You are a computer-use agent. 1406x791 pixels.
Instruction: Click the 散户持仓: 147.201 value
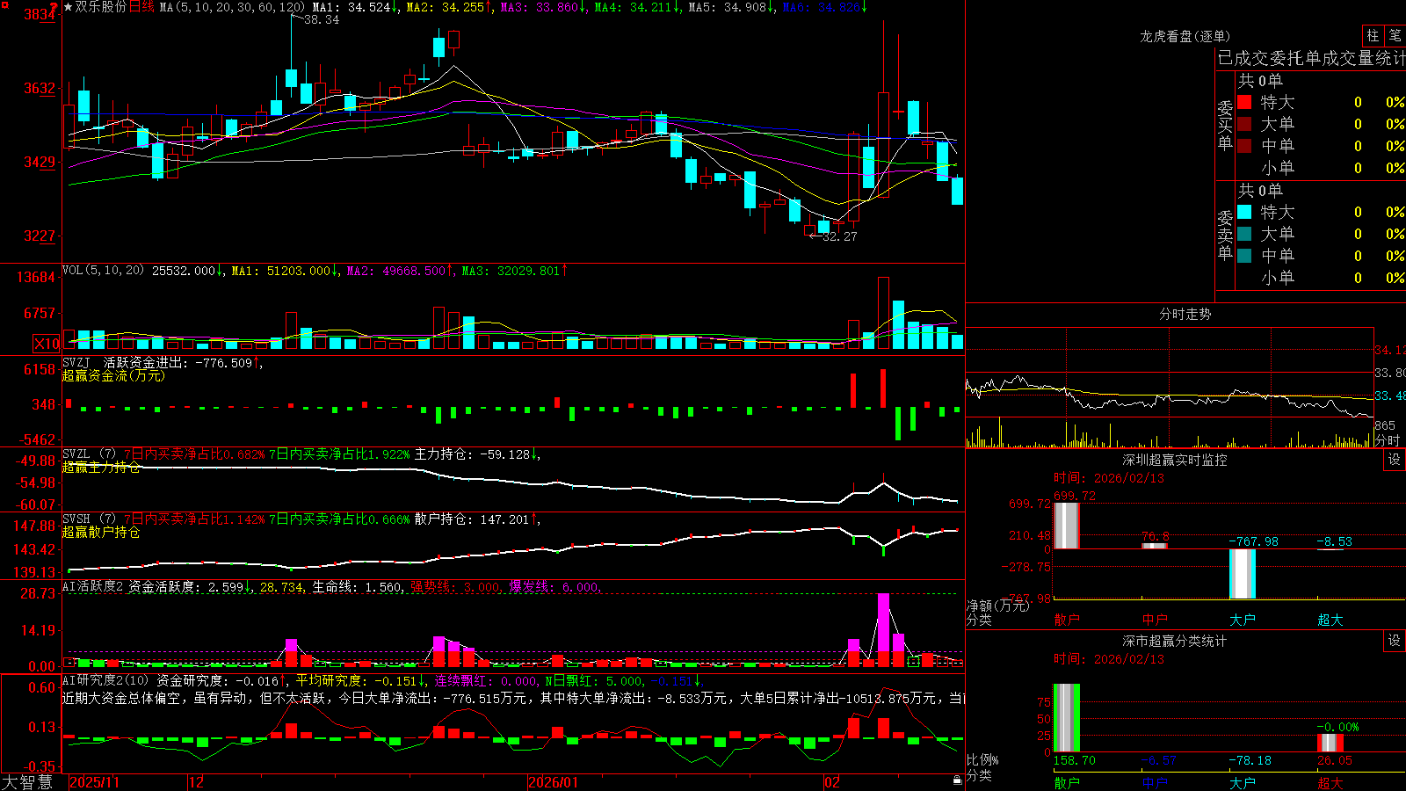(476, 519)
